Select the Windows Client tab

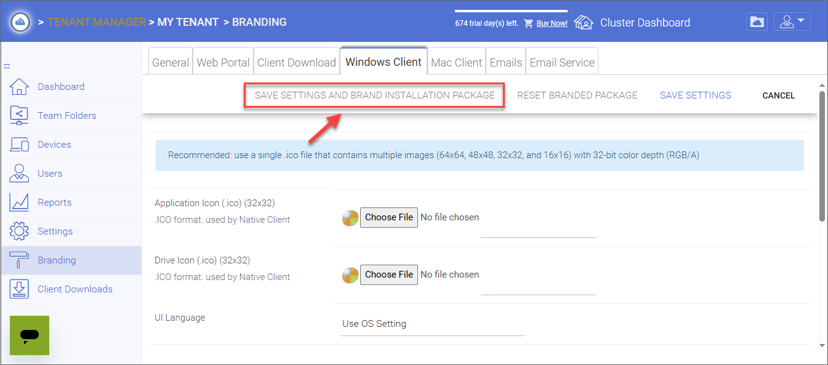pos(384,62)
